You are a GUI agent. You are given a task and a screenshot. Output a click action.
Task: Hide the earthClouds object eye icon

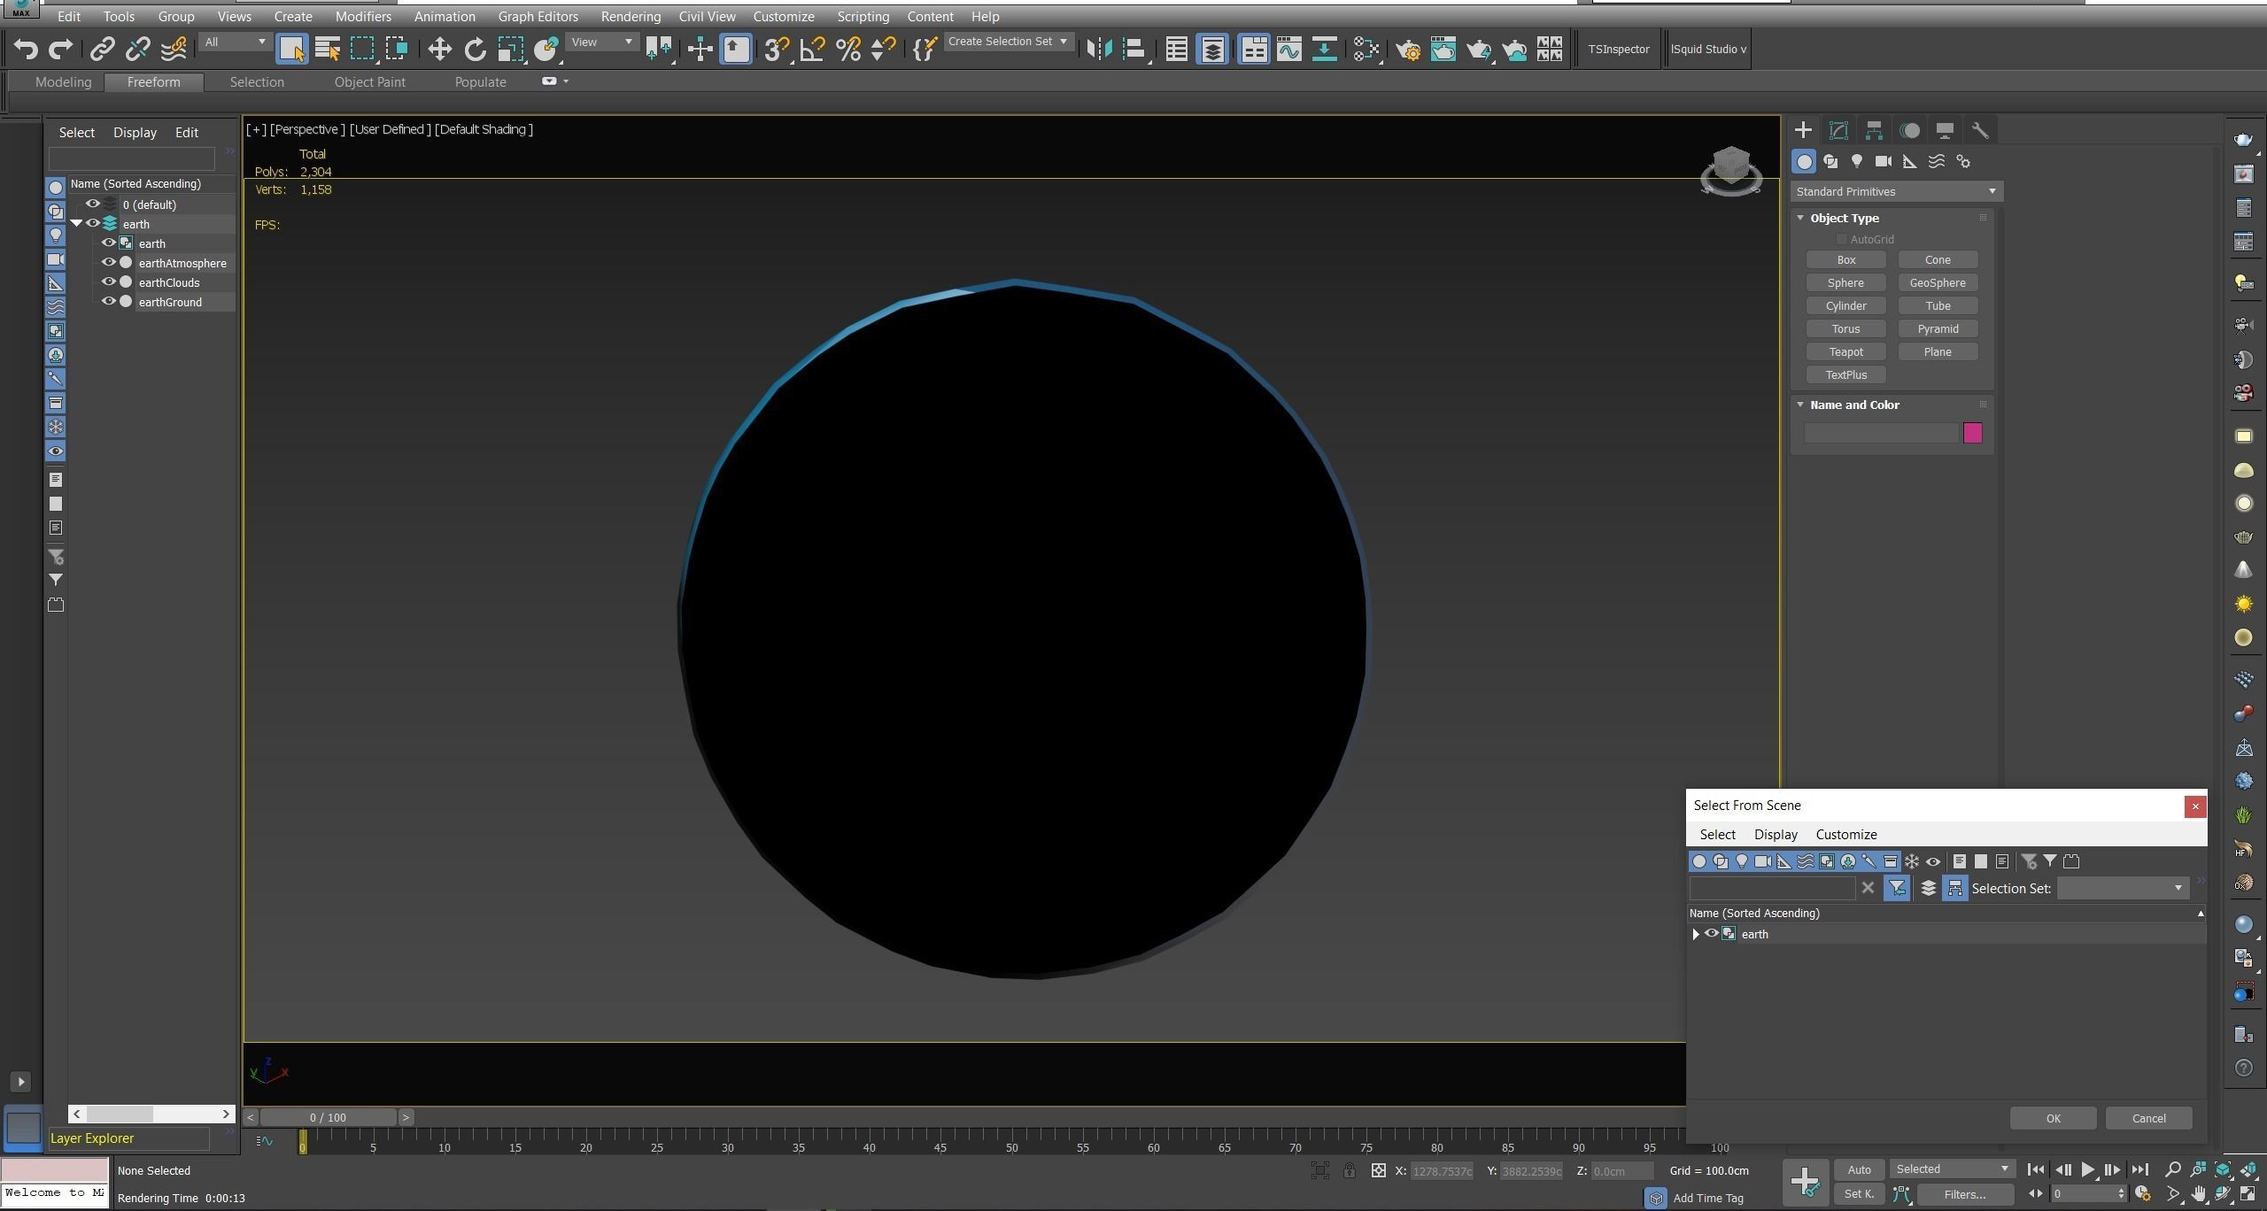pyautogui.click(x=109, y=282)
